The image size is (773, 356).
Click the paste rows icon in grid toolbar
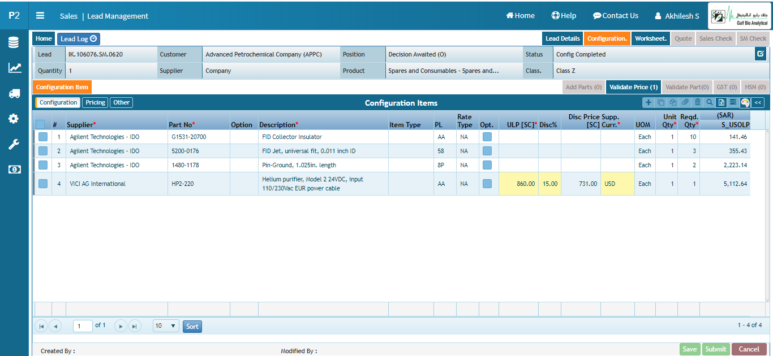[673, 102]
